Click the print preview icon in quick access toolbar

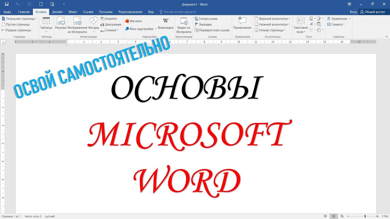(x=52, y=4)
